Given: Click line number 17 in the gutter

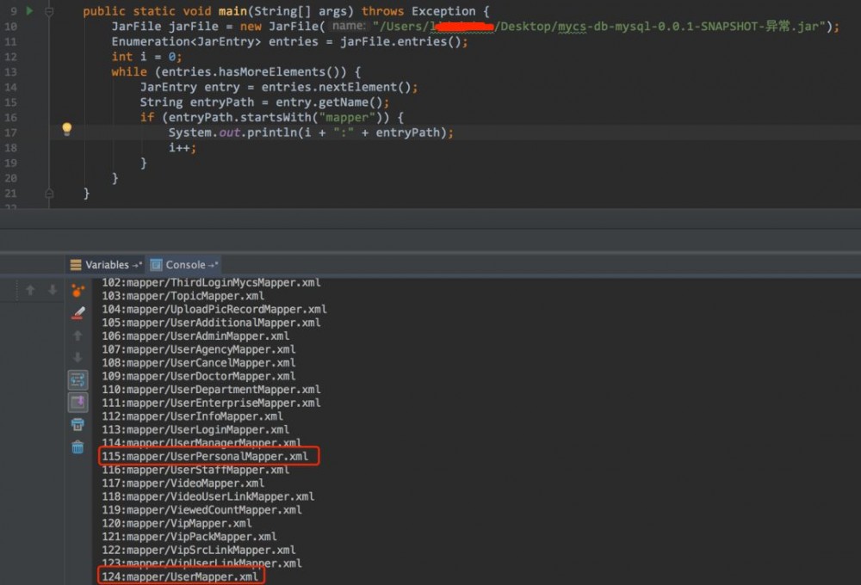Looking at the screenshot, I should click(x=10, y=132).
